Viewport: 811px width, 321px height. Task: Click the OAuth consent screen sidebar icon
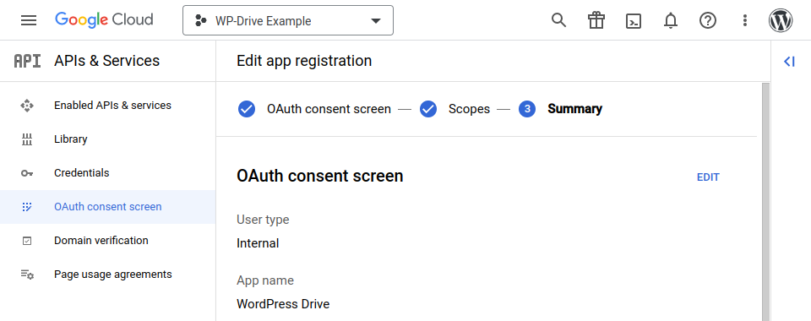tap(27, 207)
